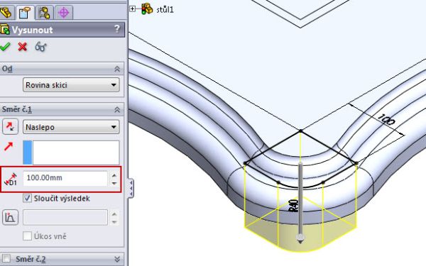Image resolution: width=426 pixels, height=266 pixels.
Task: Click the panel collapse splitter handle
Action: pos(131,188)
